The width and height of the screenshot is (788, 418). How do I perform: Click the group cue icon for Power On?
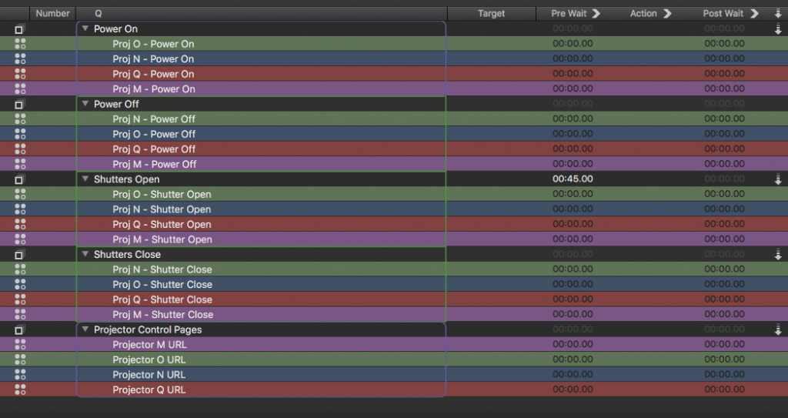[19, 29]
